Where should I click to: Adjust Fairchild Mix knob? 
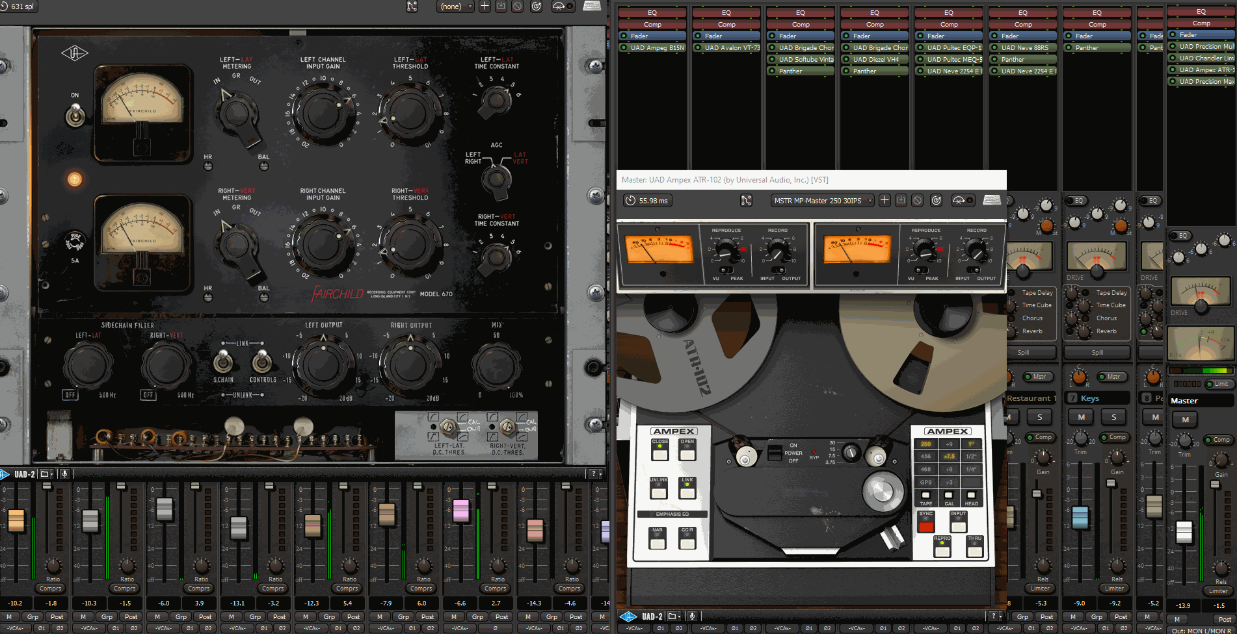pyautogui.click(x=496, y=366)
